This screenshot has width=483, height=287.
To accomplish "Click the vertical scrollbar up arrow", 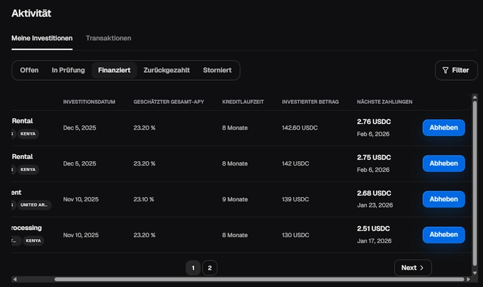I will (474, 98).
